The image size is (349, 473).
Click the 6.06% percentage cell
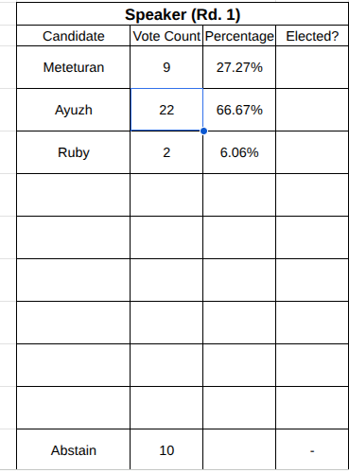(239, 152)
